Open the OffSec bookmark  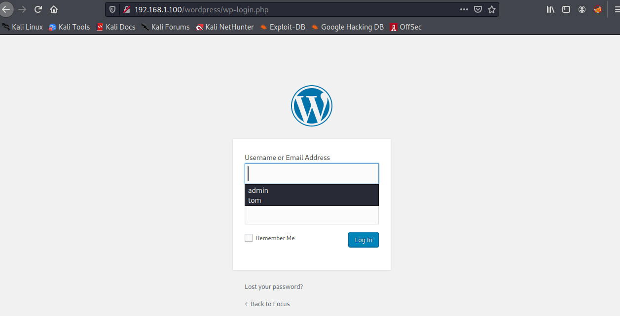[406, 27]
